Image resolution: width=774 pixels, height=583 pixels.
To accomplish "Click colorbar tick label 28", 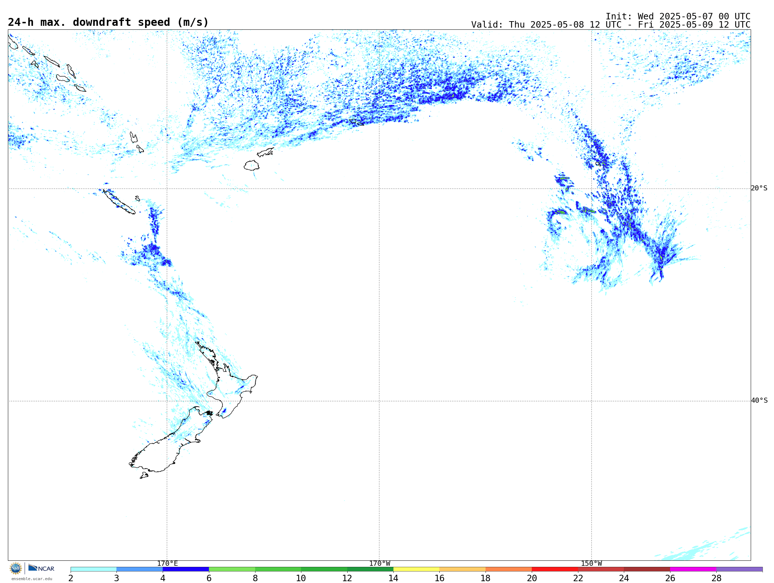I will tap(716, 578).
